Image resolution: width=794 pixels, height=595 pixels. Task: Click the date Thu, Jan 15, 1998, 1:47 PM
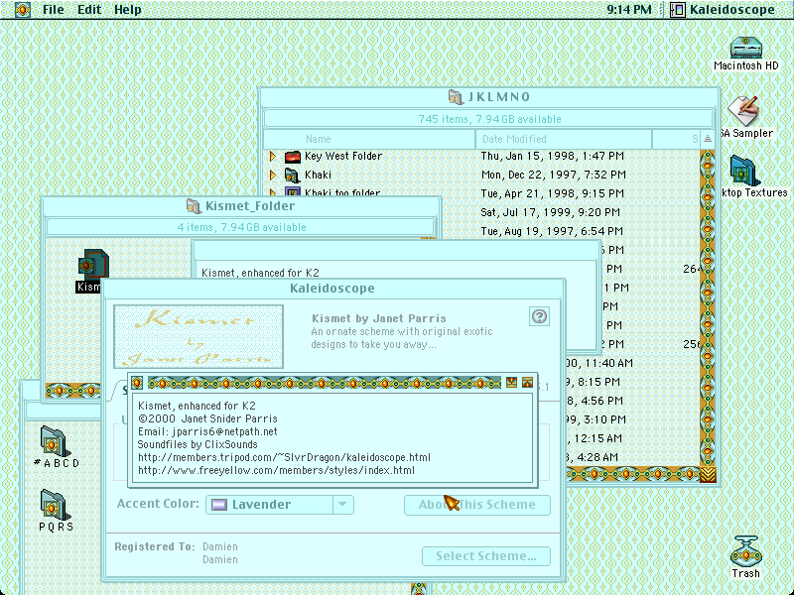[x=553, y=157]
